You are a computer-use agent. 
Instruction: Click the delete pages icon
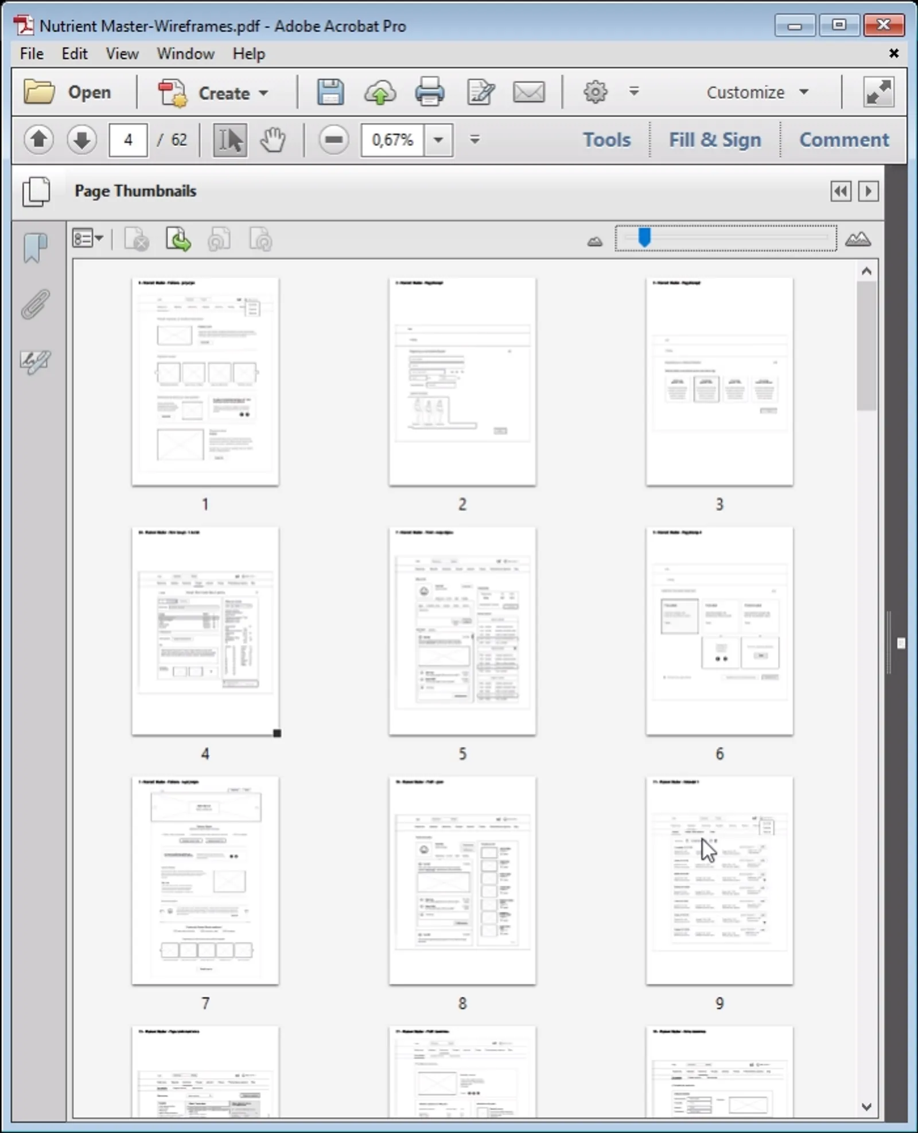137,239
